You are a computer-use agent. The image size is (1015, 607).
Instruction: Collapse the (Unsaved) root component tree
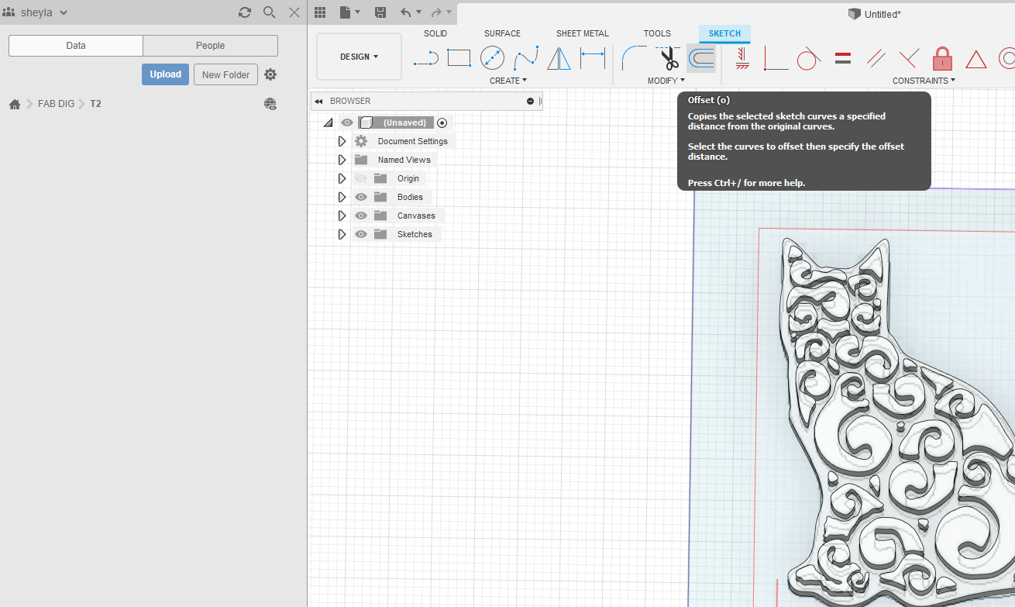click(328, 122)
